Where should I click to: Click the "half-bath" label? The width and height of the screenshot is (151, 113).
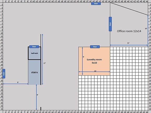(35, 53)
